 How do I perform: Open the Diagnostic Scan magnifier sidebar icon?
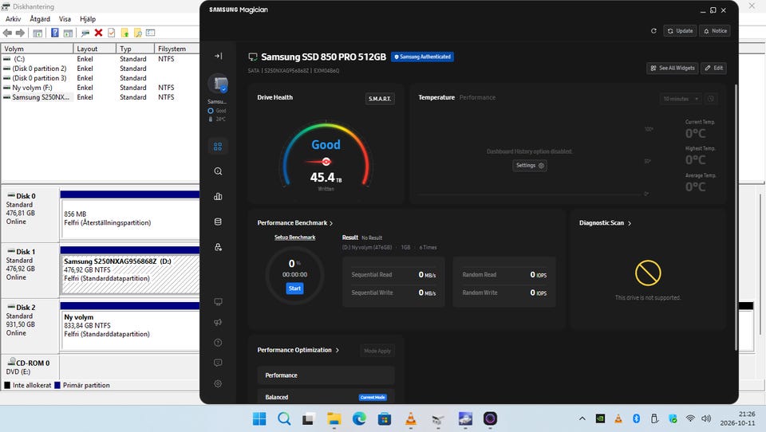(x=218, y=171)
